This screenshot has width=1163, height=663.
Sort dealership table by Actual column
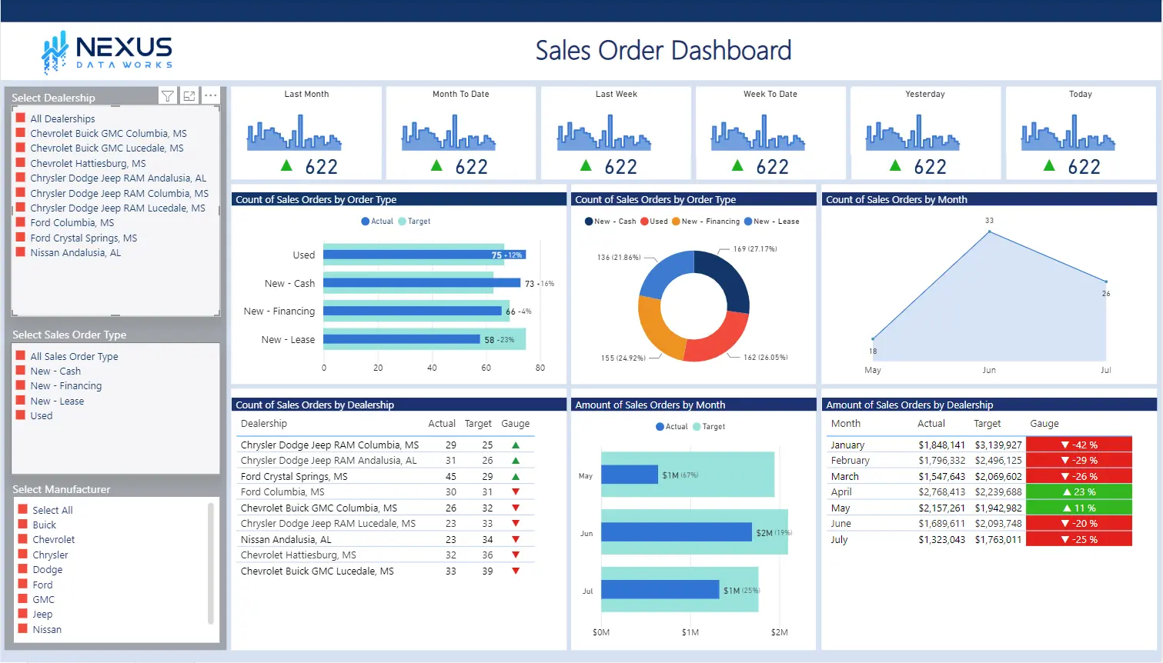click(442, 424)
